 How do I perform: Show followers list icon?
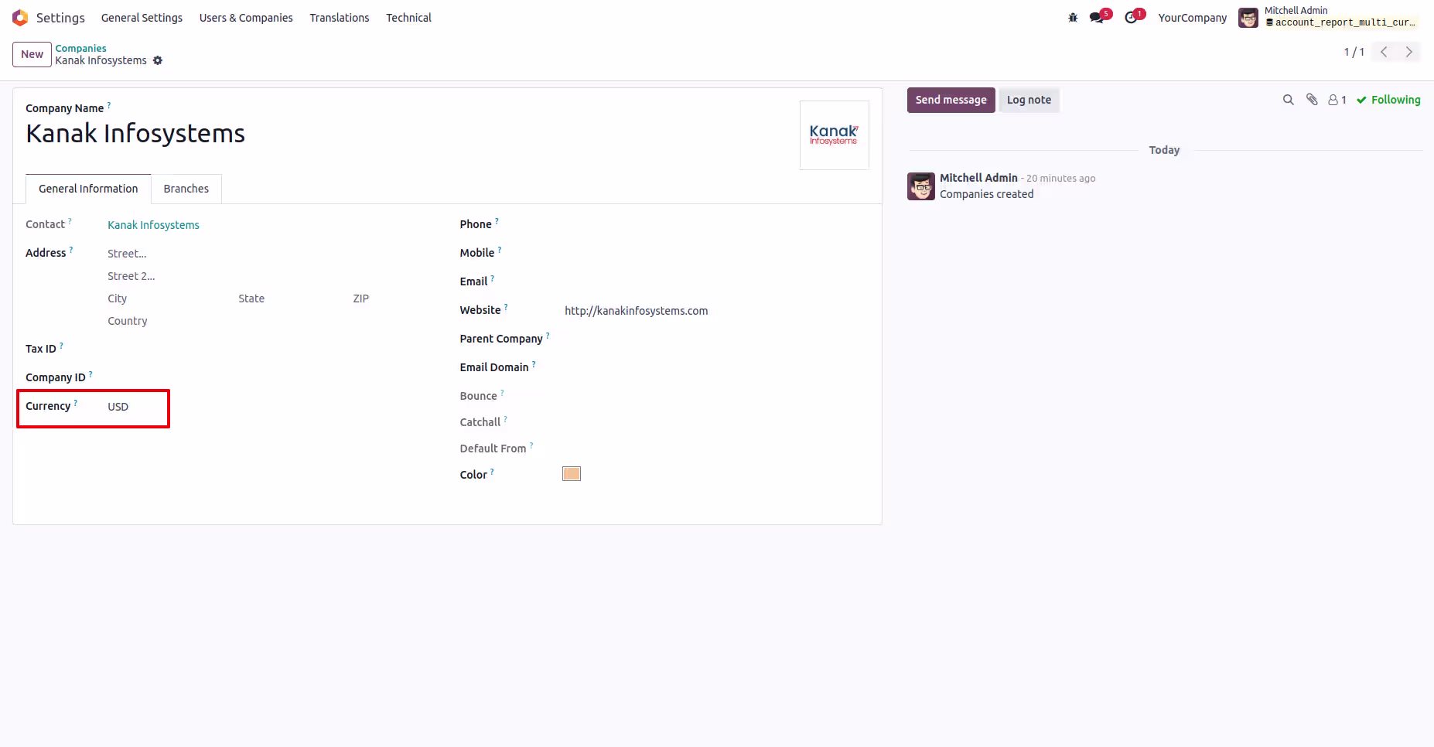1337,100
